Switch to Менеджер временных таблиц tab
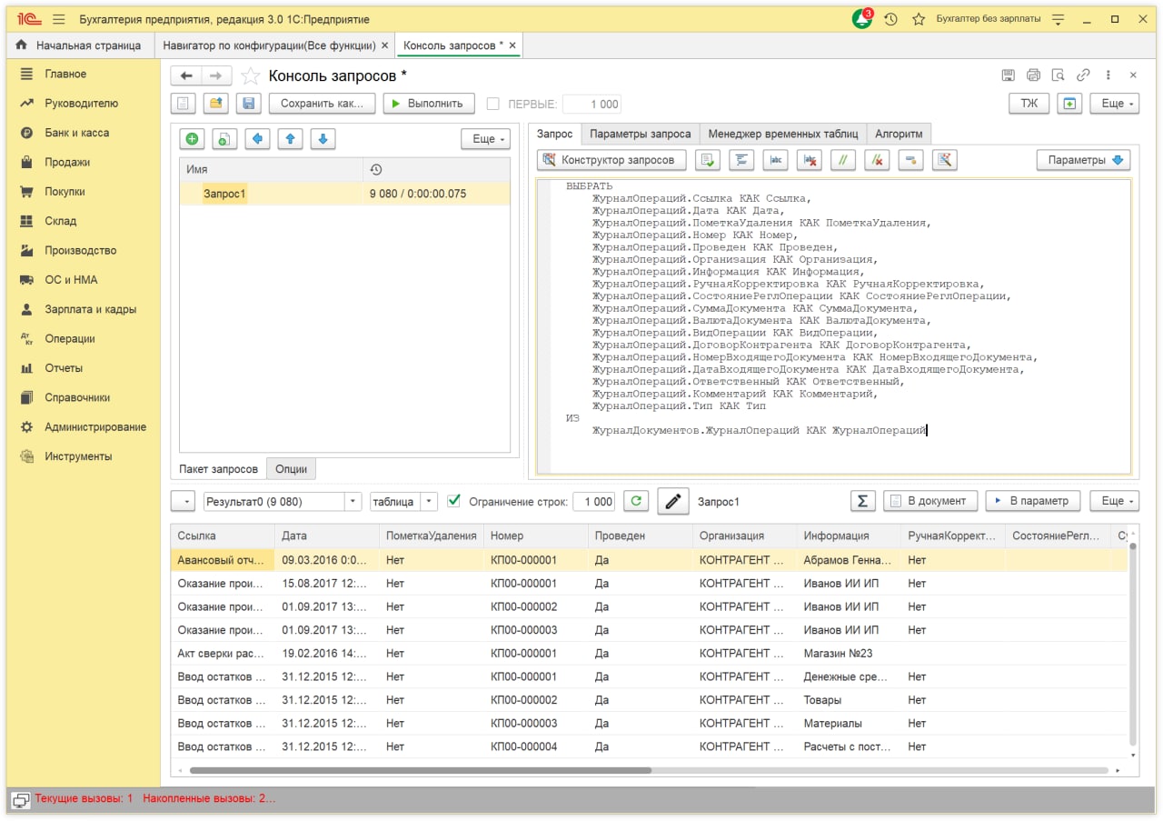 782,134
